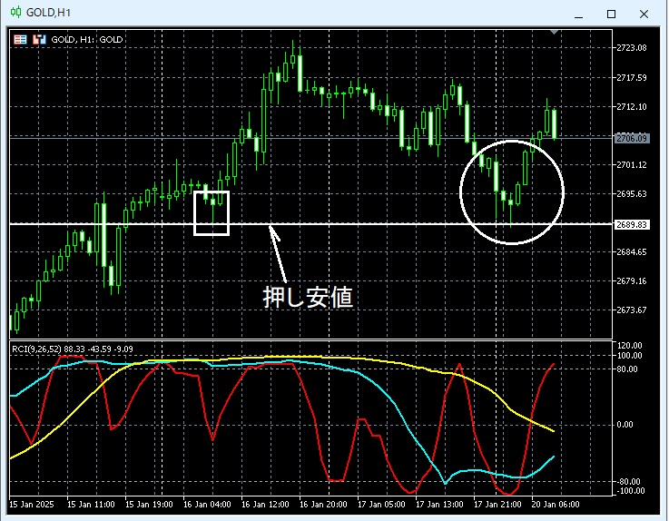Click the GOLD,H1 window title text
The height and width of the screenshot is (521, 669).
pos(49,13)
